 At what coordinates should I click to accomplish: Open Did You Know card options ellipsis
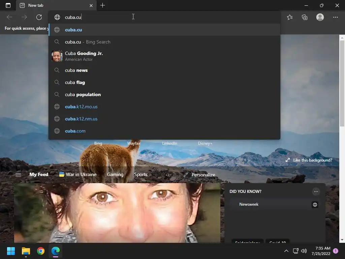pyautogui.click(x=316, y=192)
